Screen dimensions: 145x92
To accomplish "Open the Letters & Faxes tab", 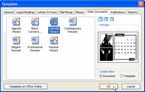I will [x=47, y=12].
